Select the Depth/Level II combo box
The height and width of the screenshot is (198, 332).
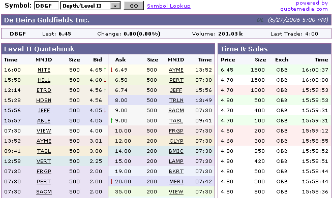[90, 6]
